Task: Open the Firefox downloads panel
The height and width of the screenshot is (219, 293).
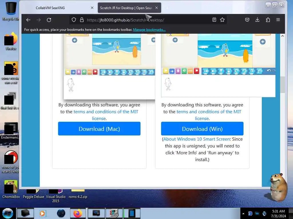Action: tap(257, 20)
